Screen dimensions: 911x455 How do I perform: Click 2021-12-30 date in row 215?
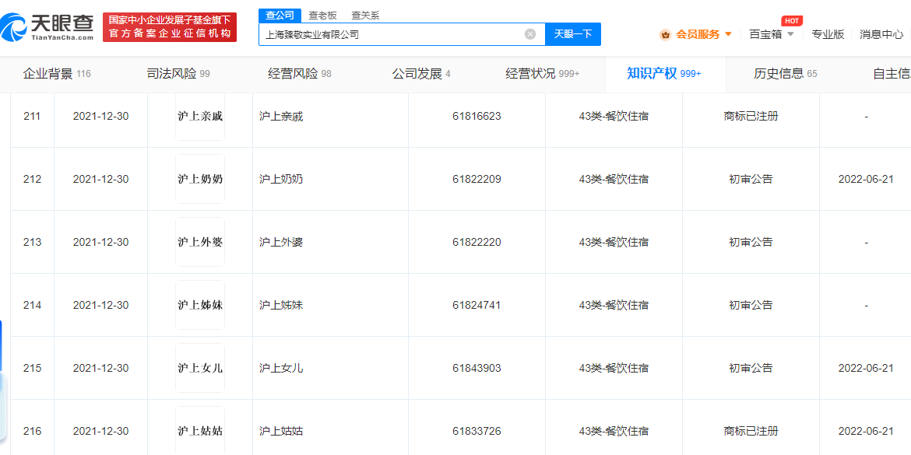100,368
